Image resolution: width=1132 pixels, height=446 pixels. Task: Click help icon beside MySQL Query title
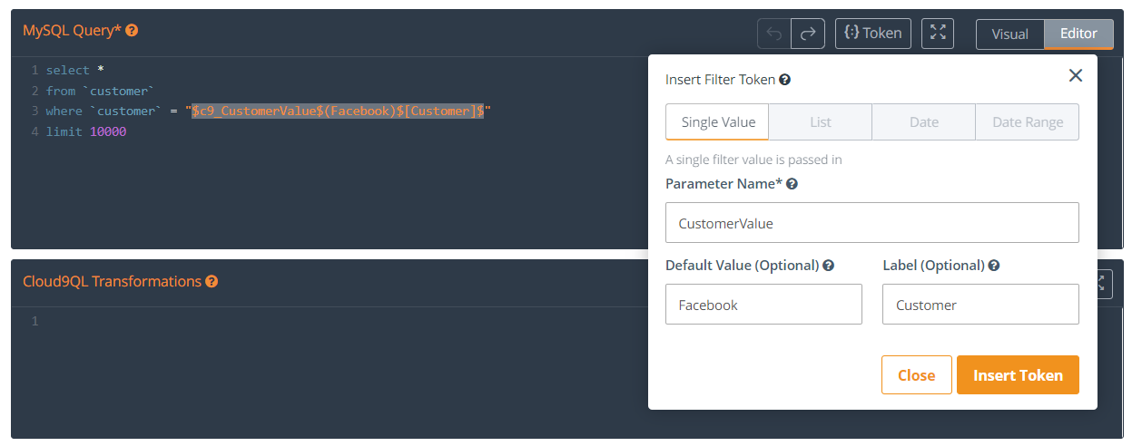point(132,31)
